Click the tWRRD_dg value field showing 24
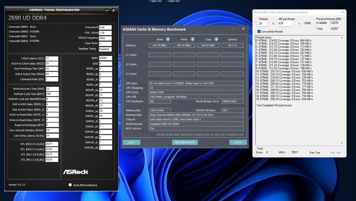The height and width of the screenshot is (201, 356). click(x=105, y=116)
